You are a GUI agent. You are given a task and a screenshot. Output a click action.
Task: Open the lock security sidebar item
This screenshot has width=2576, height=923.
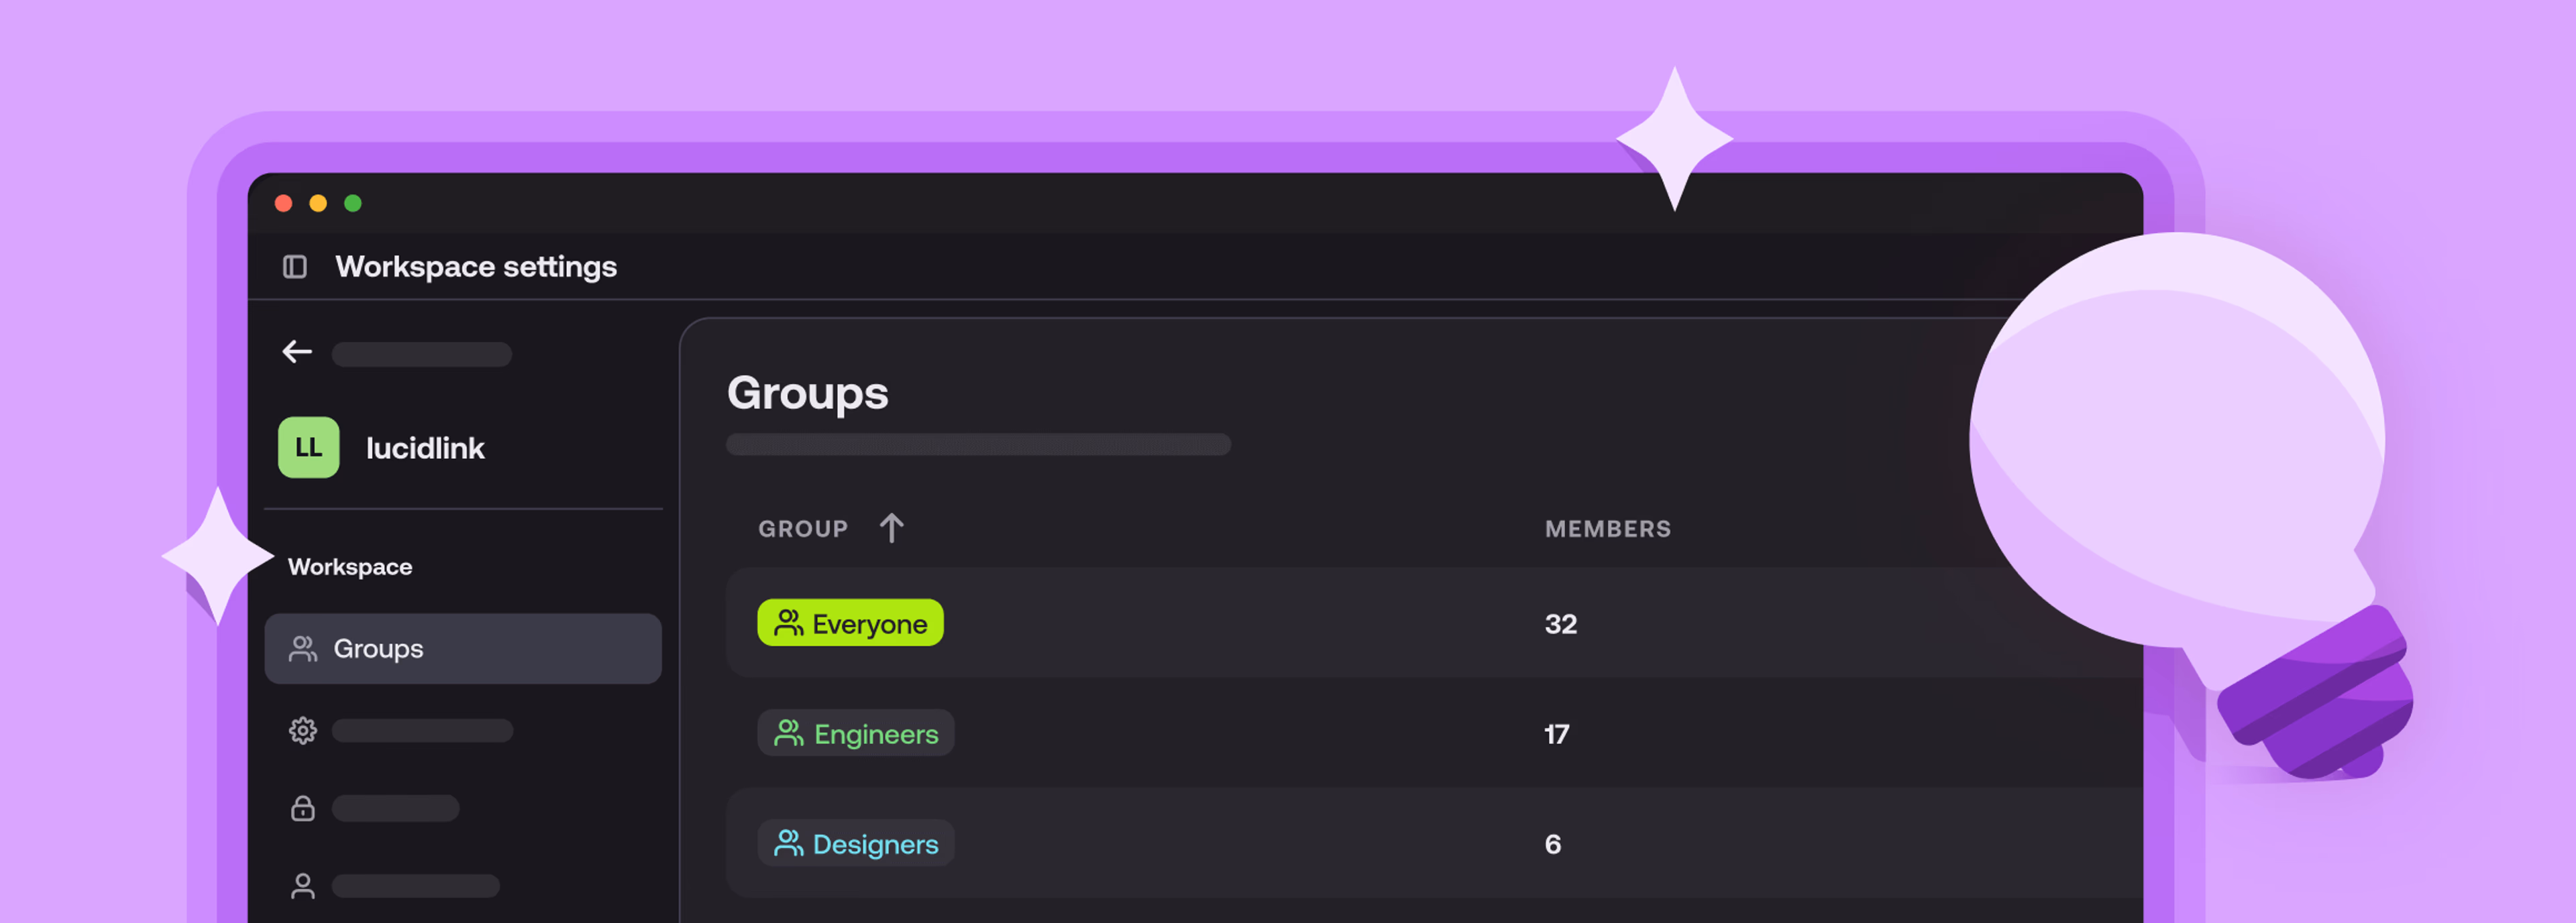(303, 808)
